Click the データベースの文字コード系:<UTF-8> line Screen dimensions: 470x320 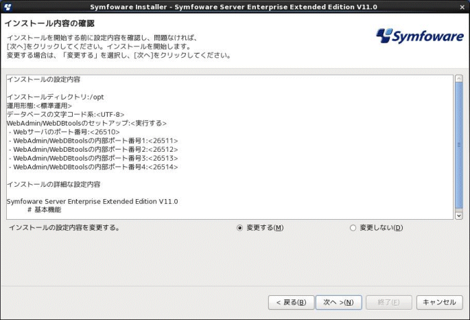coord(65,114)
